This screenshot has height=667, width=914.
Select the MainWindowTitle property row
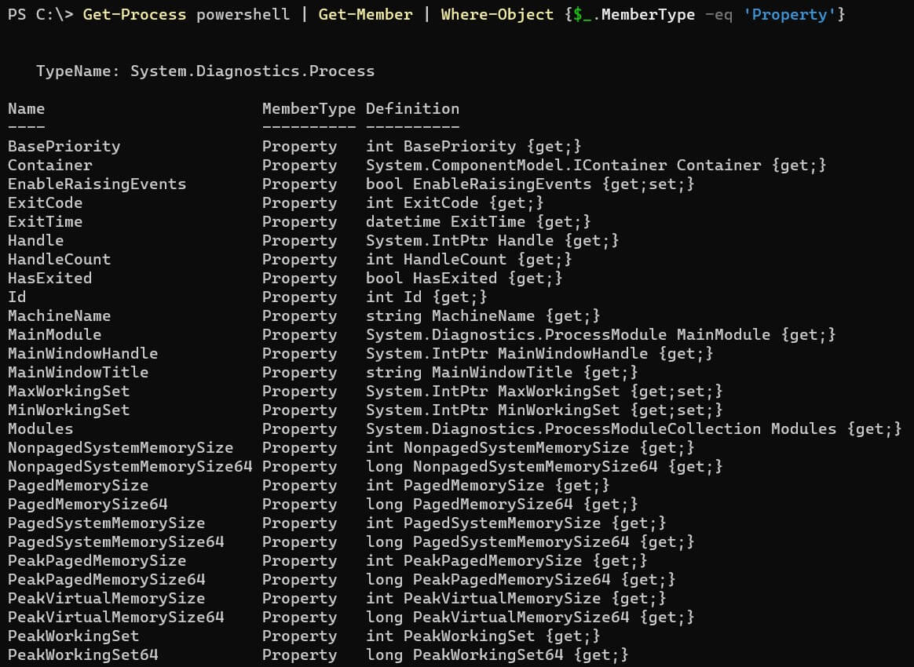coord(78,372)
